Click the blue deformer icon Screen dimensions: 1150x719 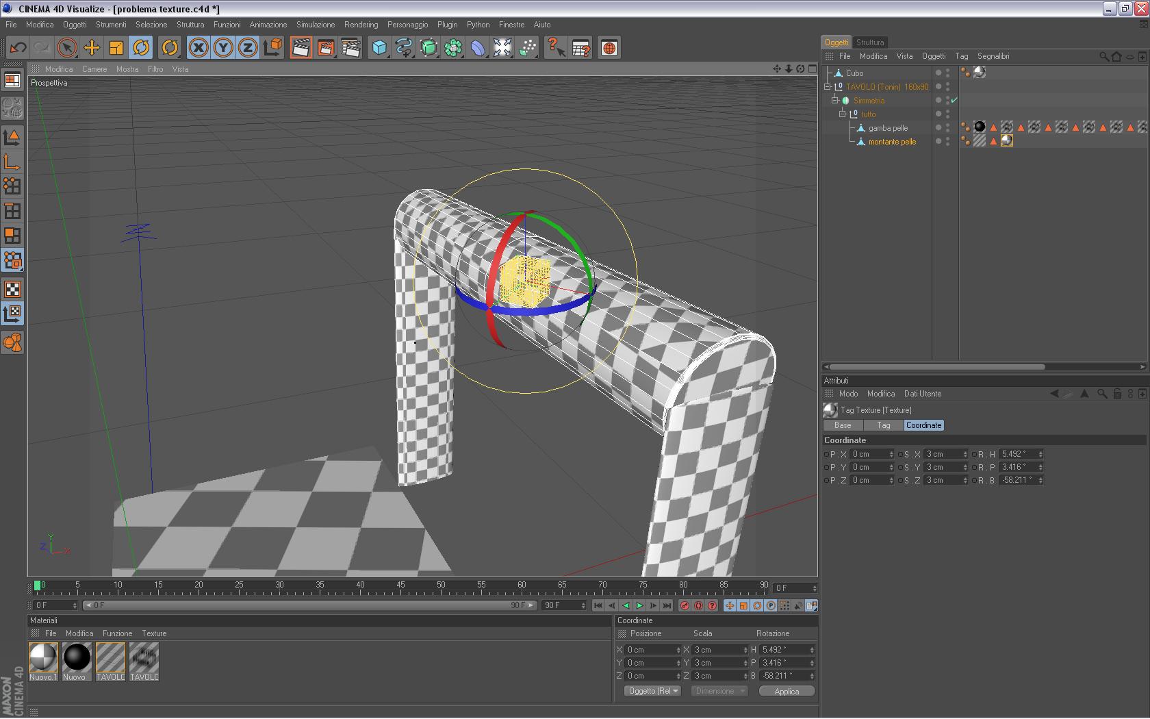(x=478, y=47)
